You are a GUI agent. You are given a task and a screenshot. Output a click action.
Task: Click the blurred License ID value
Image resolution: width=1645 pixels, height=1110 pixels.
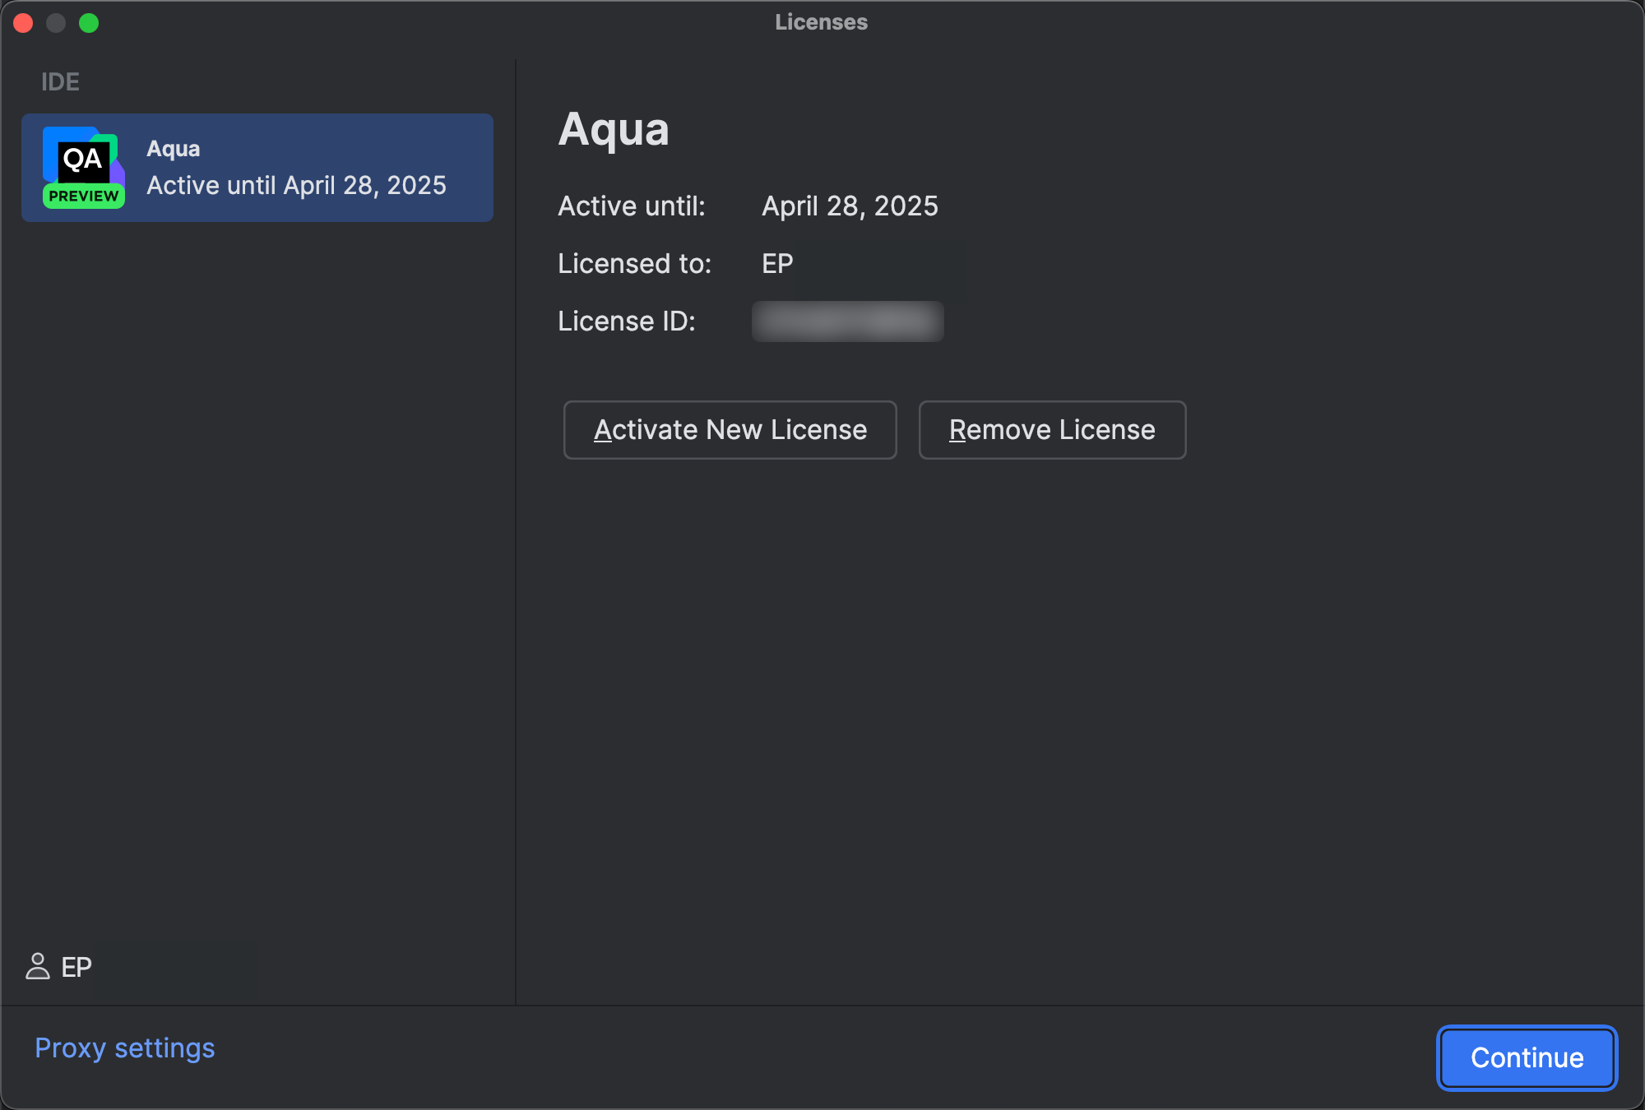pyautogui.click(x=847, y=321)
